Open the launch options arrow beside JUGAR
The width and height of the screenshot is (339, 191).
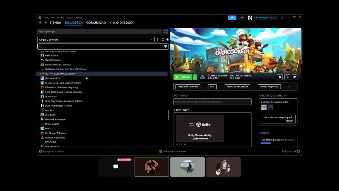(195, 77)
